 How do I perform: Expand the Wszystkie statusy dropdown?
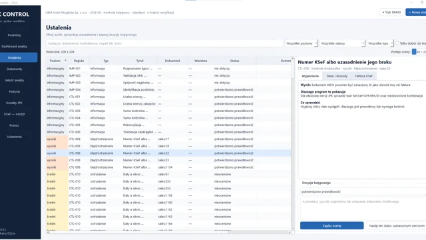342,43
